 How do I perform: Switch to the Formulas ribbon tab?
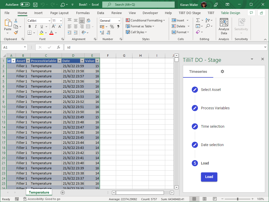83,13
